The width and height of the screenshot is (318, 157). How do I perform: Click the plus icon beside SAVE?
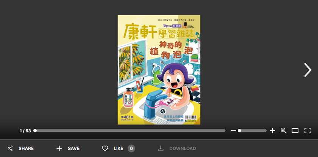tap(59, 149)
